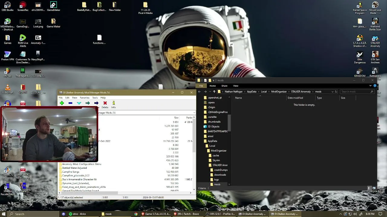Show hidden system tray icons chevron

pyautogui.click(x=341, y=214)
